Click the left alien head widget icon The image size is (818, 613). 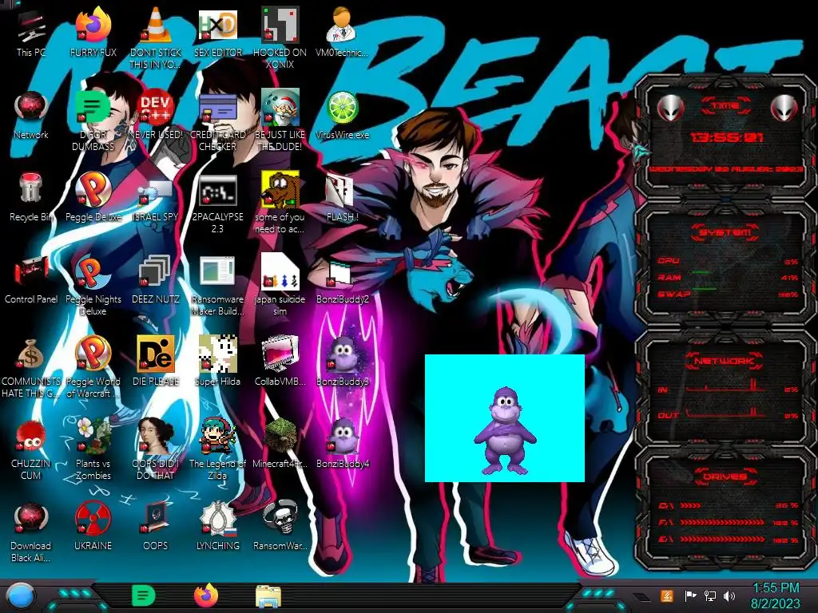670,108
